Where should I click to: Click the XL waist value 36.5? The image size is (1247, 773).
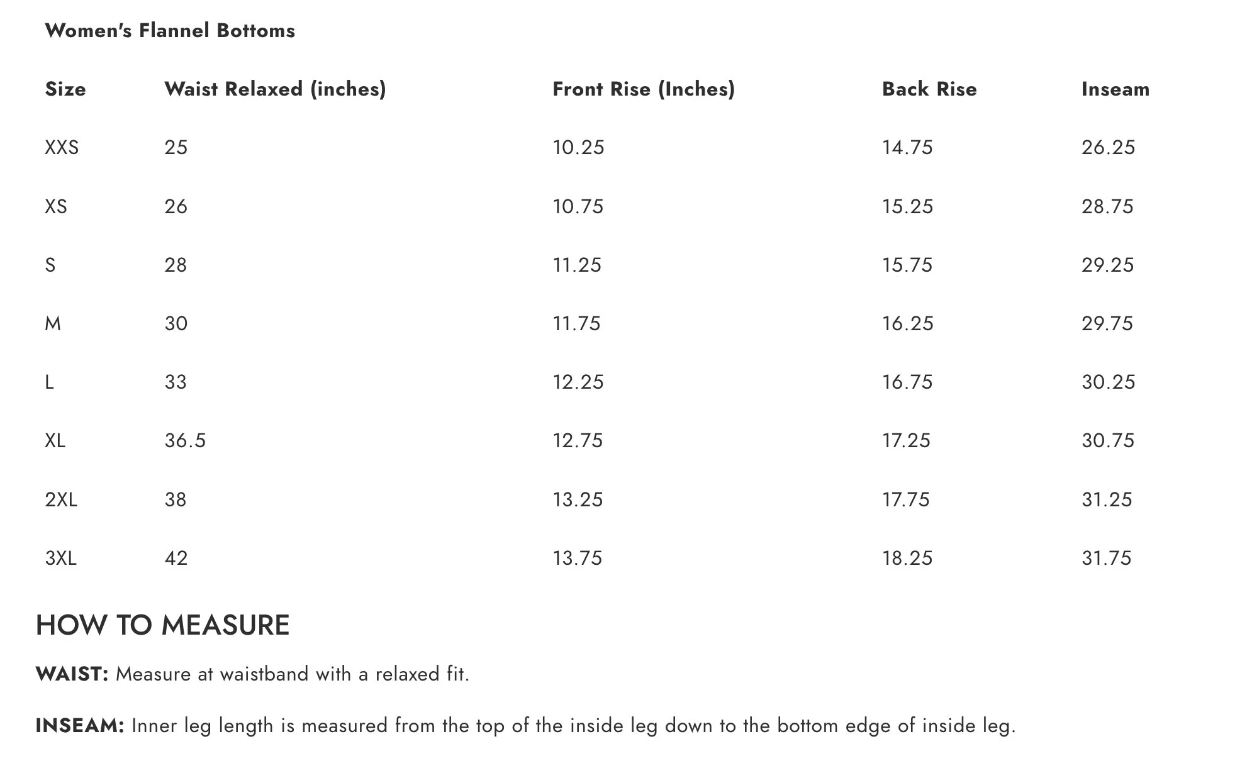click(x=185, y=441)
